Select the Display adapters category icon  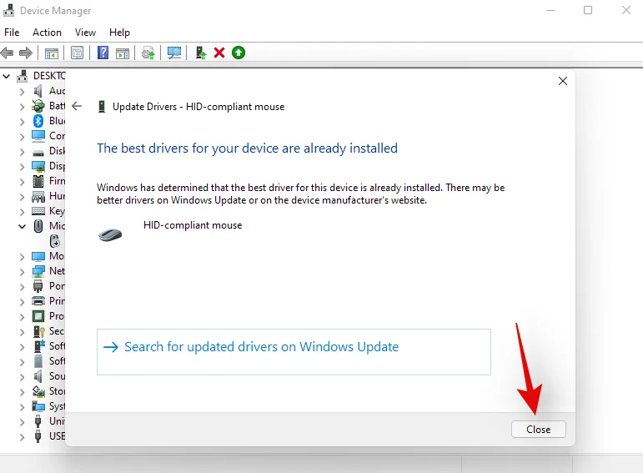38,166
